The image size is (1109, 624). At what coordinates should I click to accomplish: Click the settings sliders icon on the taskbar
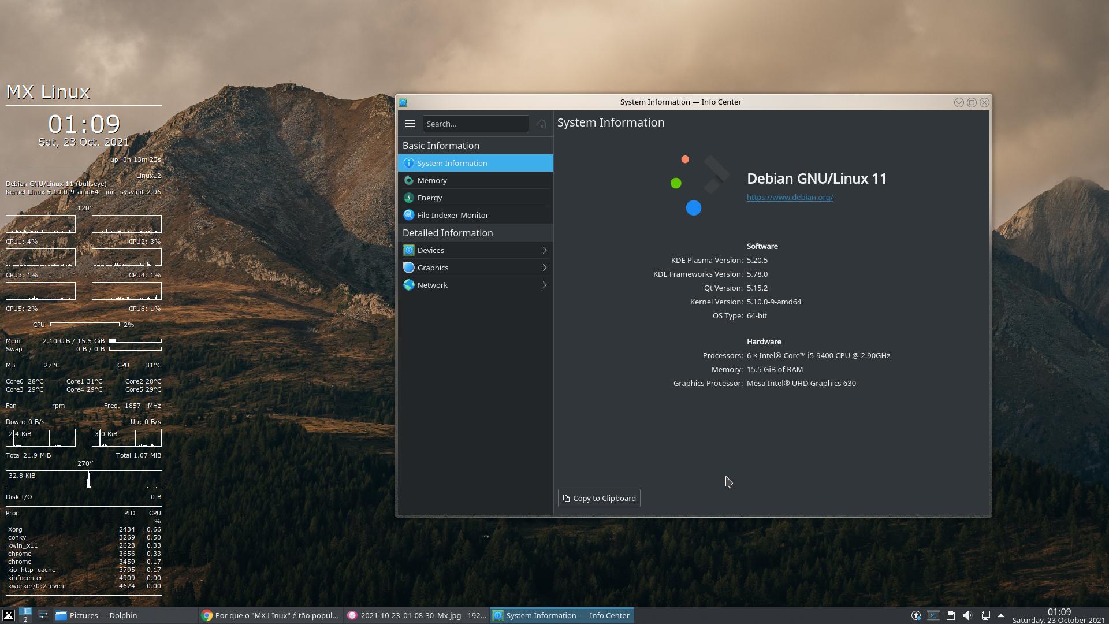pos(43,615)
